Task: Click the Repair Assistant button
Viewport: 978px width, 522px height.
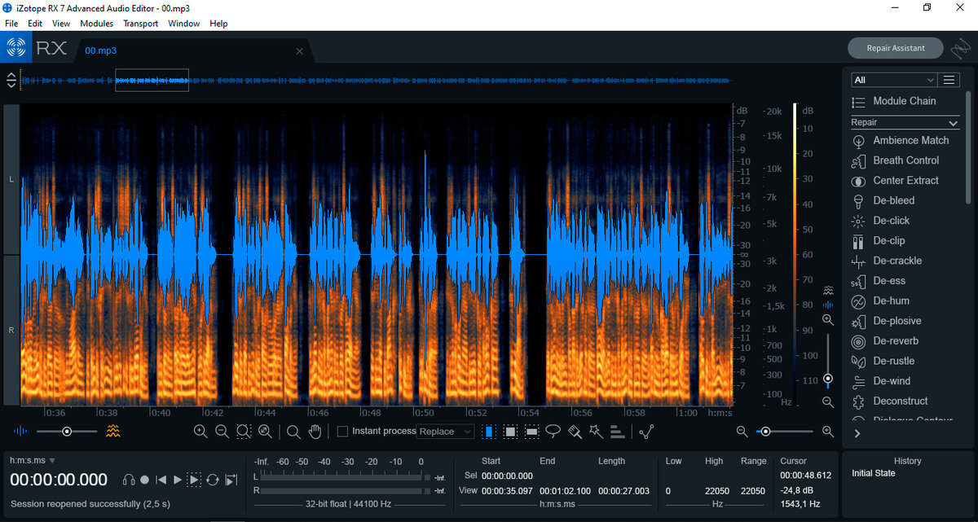Action: pyautogui.click(x=896, y=48)
